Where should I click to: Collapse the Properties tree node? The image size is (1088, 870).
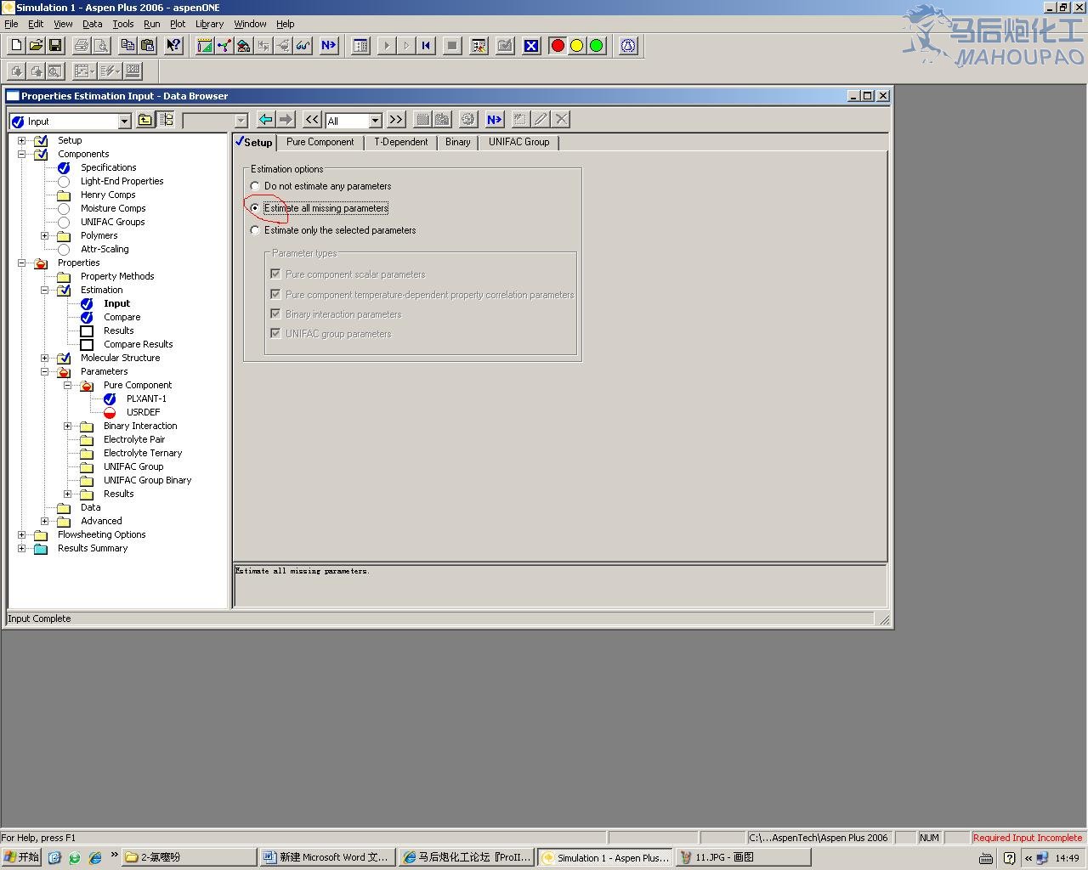point(22,263)
